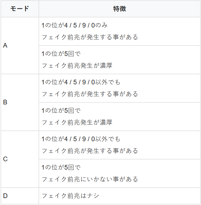The width and height of the screenshot is (201, 205).
Task: Click the 特徴 column header
Action: (x=120, y=9)
